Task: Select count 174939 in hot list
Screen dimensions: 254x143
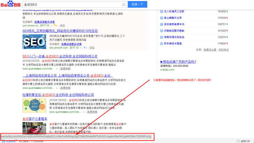Action: click(x=222, y=18)
